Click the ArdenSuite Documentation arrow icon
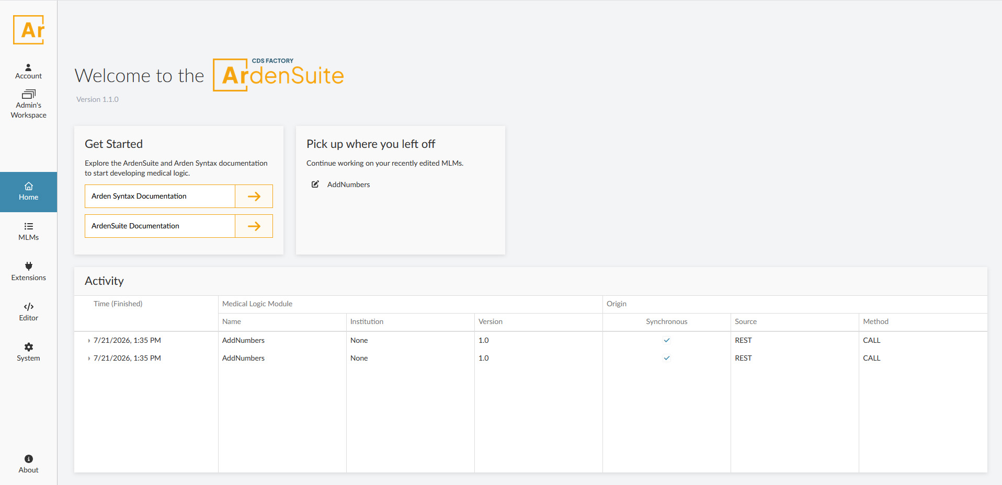Image resolution: width=1002 pixels, height=485 pixels. click(x=254, y=226)
